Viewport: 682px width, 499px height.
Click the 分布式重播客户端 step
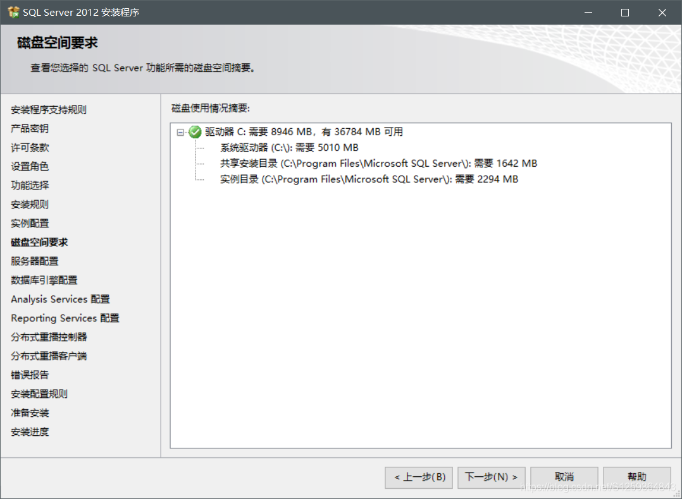[49, 356]
